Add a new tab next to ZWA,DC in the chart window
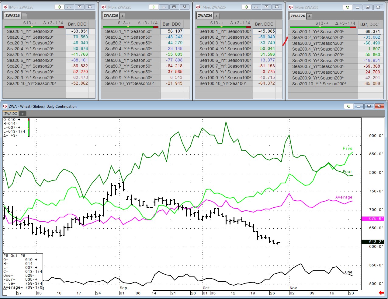The width and height of the screenshot is (388, 299). pos(22,114)
